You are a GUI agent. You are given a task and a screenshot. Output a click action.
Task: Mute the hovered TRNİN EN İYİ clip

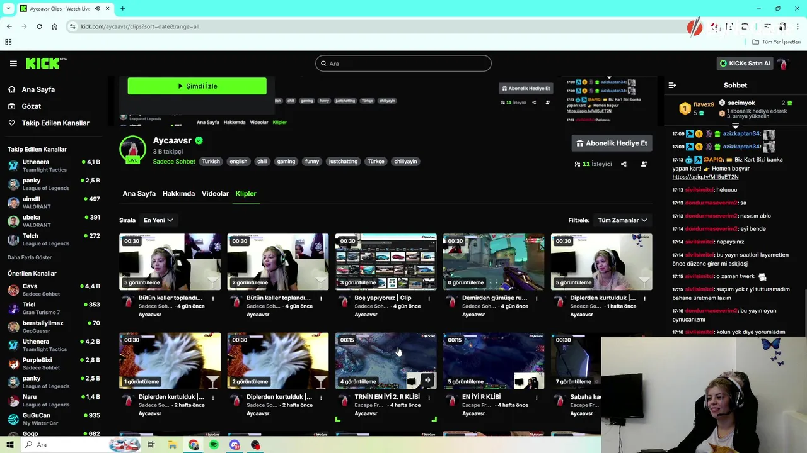pos(427,380)
